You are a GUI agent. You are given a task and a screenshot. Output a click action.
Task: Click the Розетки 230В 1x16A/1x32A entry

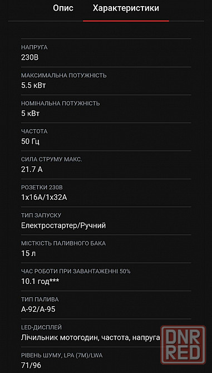pyautogui.click(x=106, y=193)
